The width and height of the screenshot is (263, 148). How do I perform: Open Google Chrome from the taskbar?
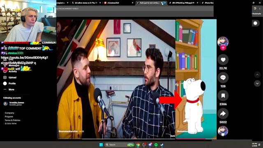[x=138, y=145]
